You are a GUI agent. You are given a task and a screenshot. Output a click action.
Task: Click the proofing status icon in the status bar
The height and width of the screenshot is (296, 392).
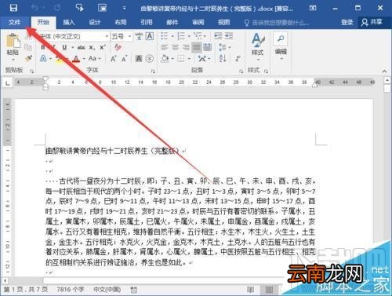pyautogui.click(x=134, y=290)
